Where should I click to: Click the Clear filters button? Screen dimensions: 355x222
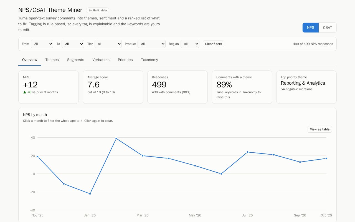coord(214,44)
